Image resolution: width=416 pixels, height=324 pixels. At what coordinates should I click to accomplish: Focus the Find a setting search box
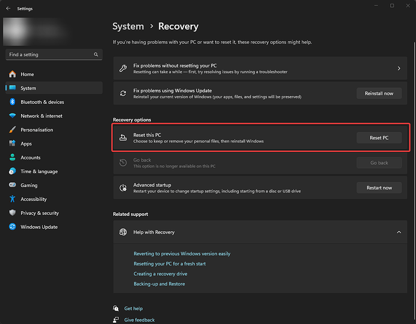pyautogui.click(x=54, y=54)
